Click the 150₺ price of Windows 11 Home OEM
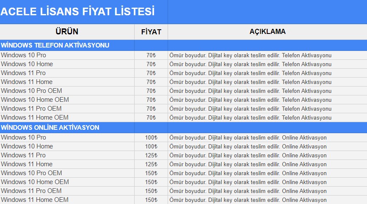Image resolution: width=367 pixels, height=204 pixels. [151, 200]
